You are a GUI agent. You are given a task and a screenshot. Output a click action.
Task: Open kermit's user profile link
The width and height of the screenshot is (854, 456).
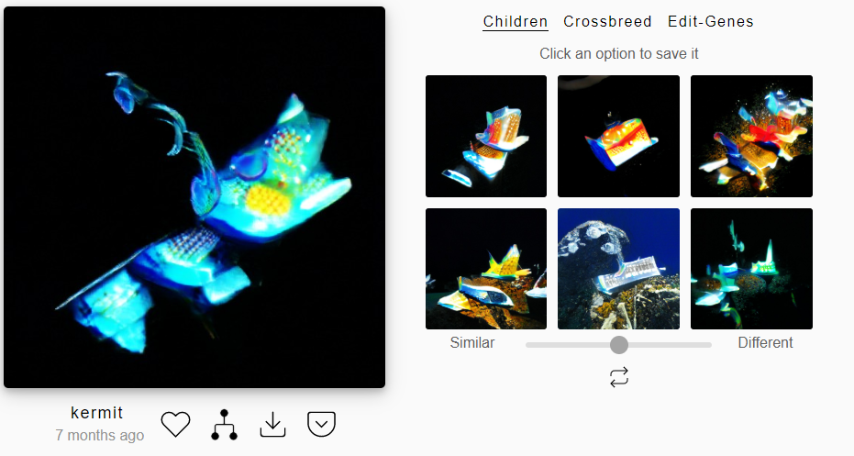click(x=97, y=413)
